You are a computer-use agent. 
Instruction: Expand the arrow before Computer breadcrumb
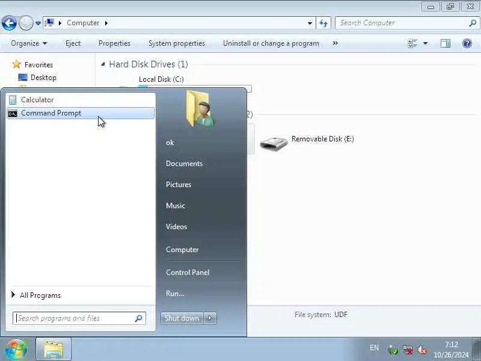click(x=60, y=23)
